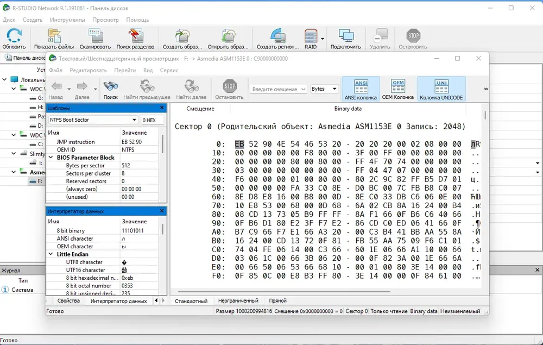Switch to the Свойства tab
The width and height of the screenshot is (543, 345).
pyautogui.click(x=68, y=300)
